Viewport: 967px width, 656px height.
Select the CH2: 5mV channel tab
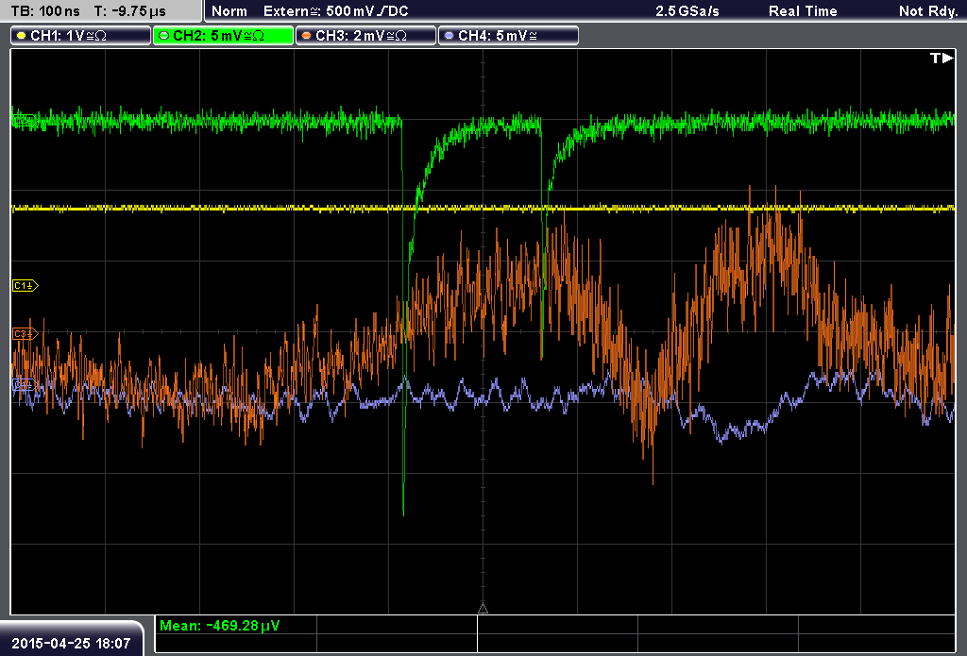[x=223, y=36]
